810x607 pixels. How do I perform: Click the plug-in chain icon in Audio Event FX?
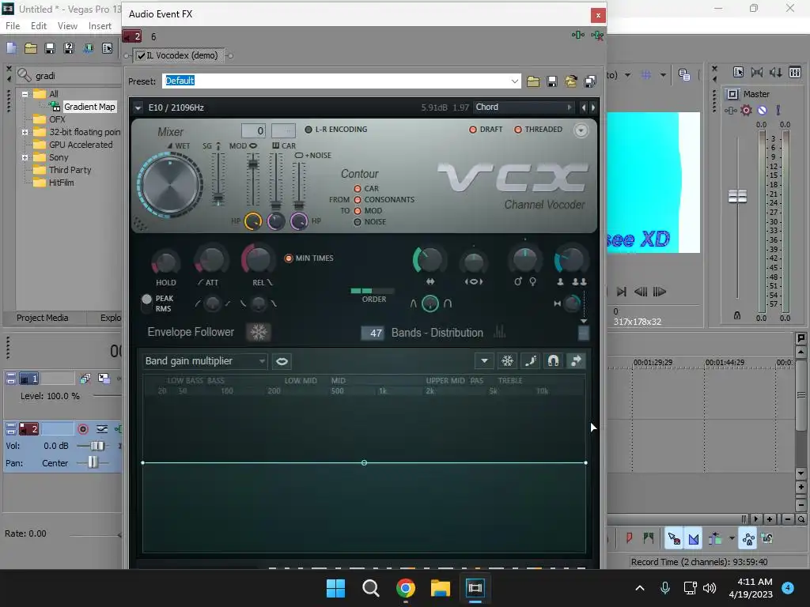click(x=578, y=35)
